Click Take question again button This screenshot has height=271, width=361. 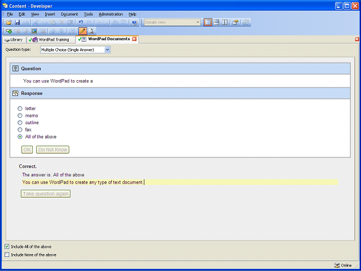tap(46, 194)
